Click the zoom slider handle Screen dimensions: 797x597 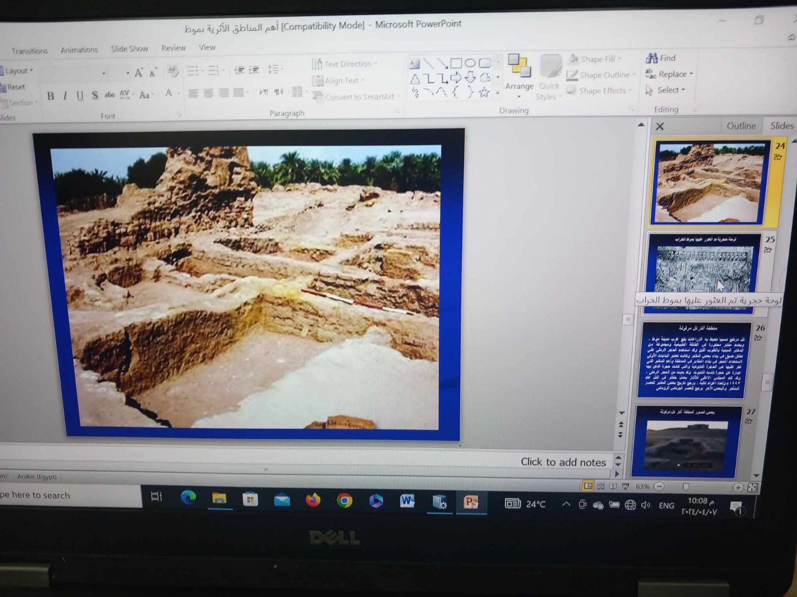[x=685, y=487]
